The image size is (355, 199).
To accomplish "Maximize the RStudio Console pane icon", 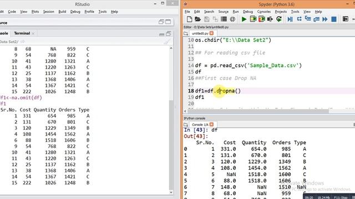I will coord(169,34).
